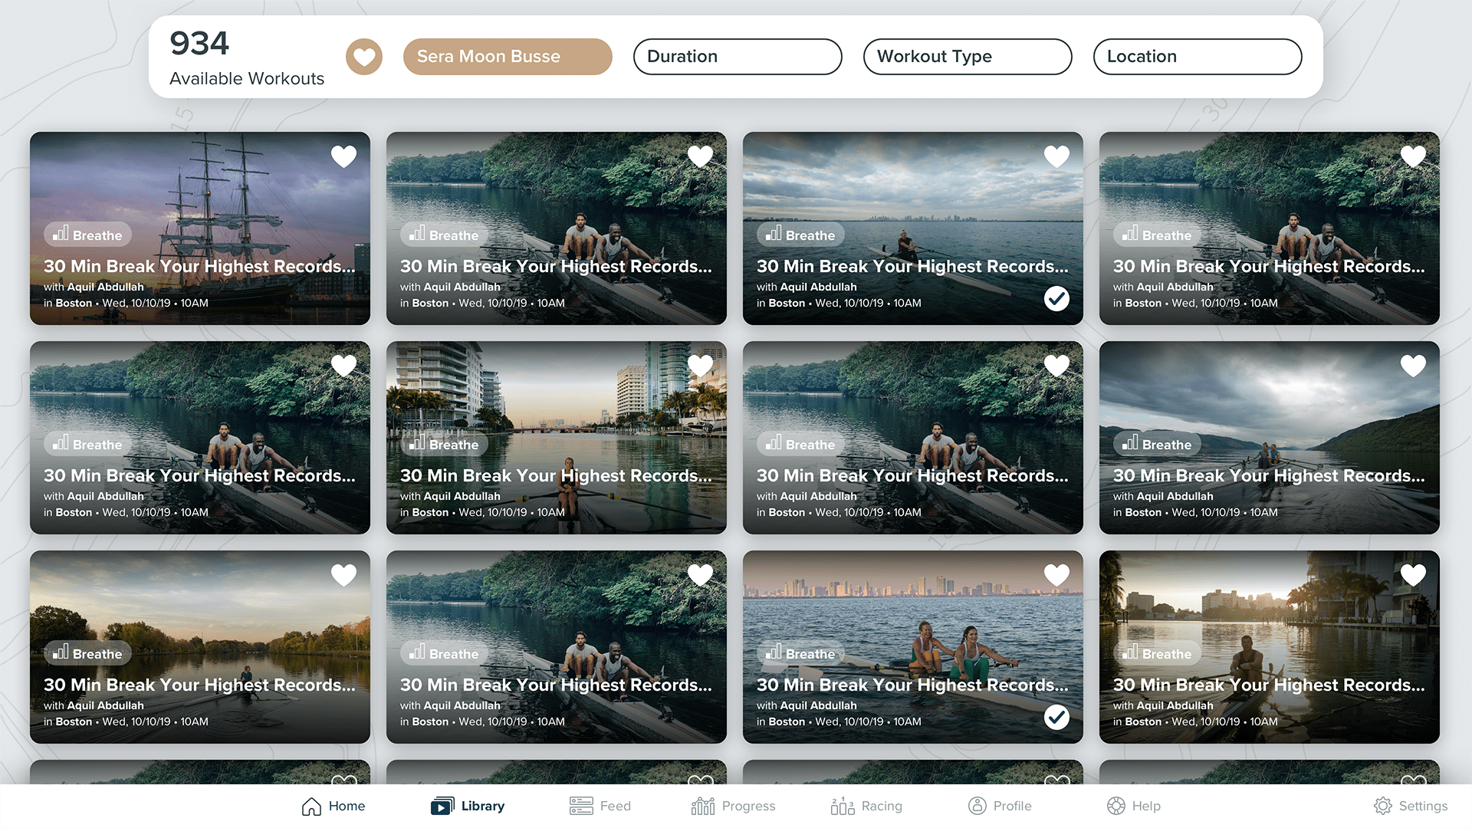Click Breathe badge on the tall sailing ship card
This screenshot has width=1472, height=828.
[x=87, y=235]
